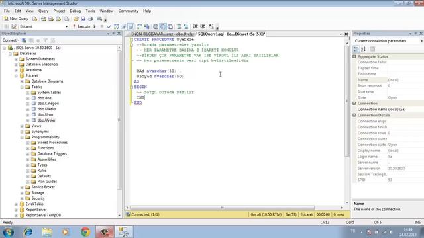Collapse the Connection Details properties section
The image size is (424, 238).
pyautogui.click(x=354, y=115)
